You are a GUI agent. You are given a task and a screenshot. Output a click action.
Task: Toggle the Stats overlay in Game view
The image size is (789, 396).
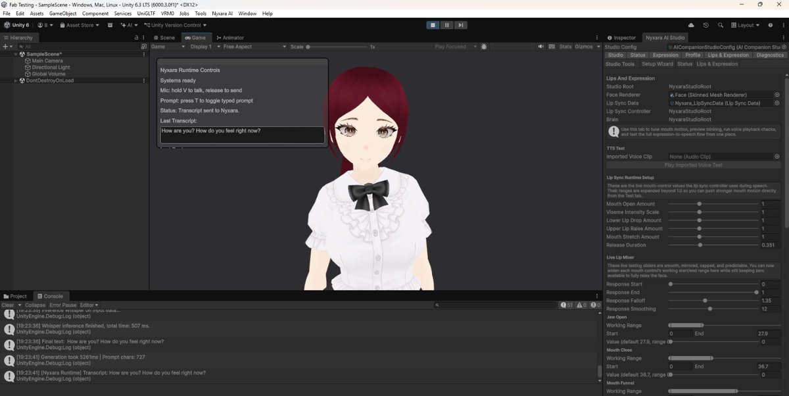pos(565,47)
